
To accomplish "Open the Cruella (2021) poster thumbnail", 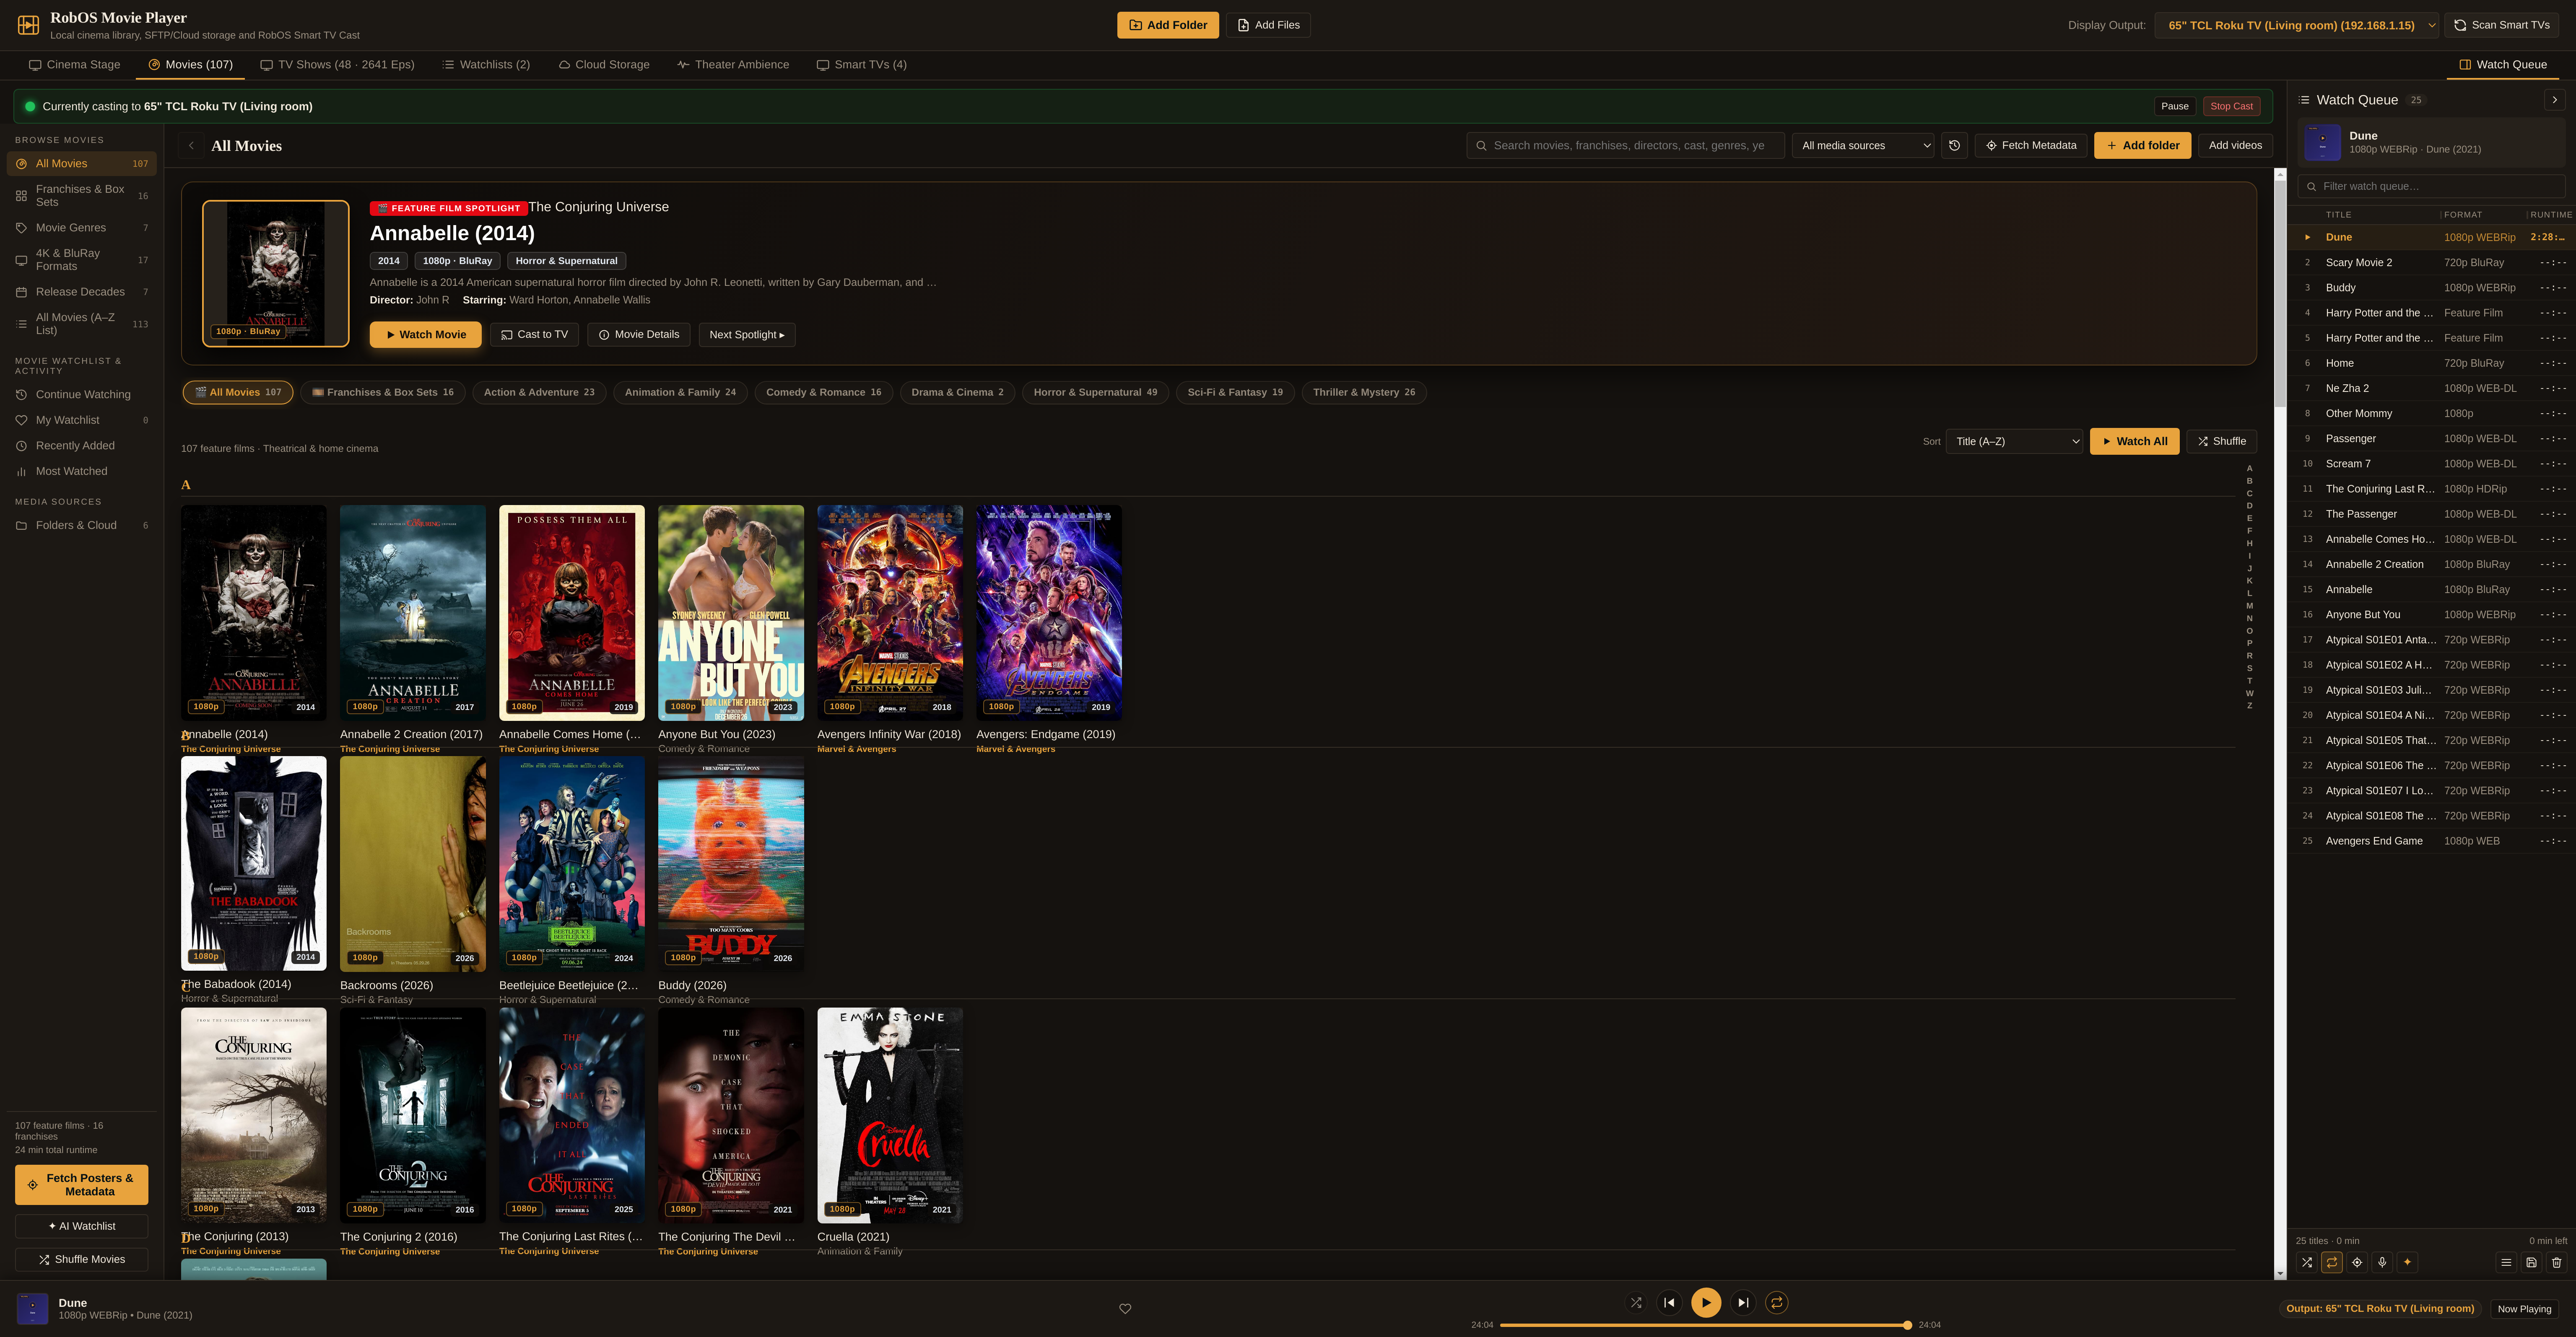I will coord(890,1115).
